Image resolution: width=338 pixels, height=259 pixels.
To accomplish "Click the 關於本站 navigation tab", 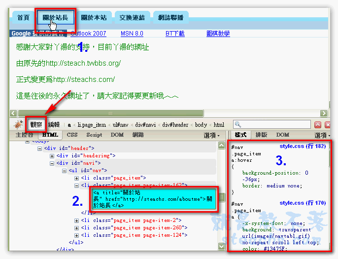I will tap(94, 17).
